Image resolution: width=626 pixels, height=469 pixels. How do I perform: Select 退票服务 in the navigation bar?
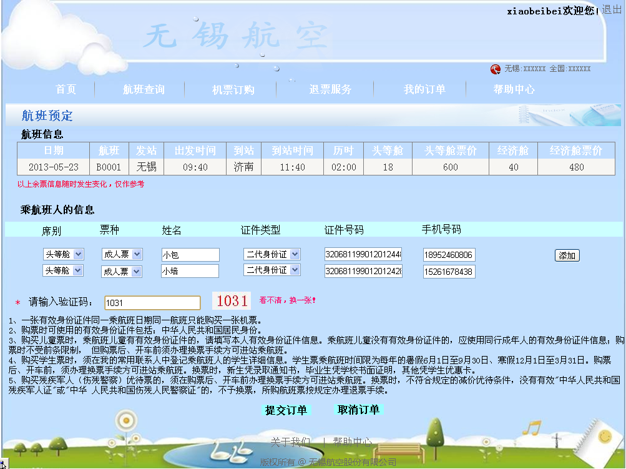click(330, 89)
